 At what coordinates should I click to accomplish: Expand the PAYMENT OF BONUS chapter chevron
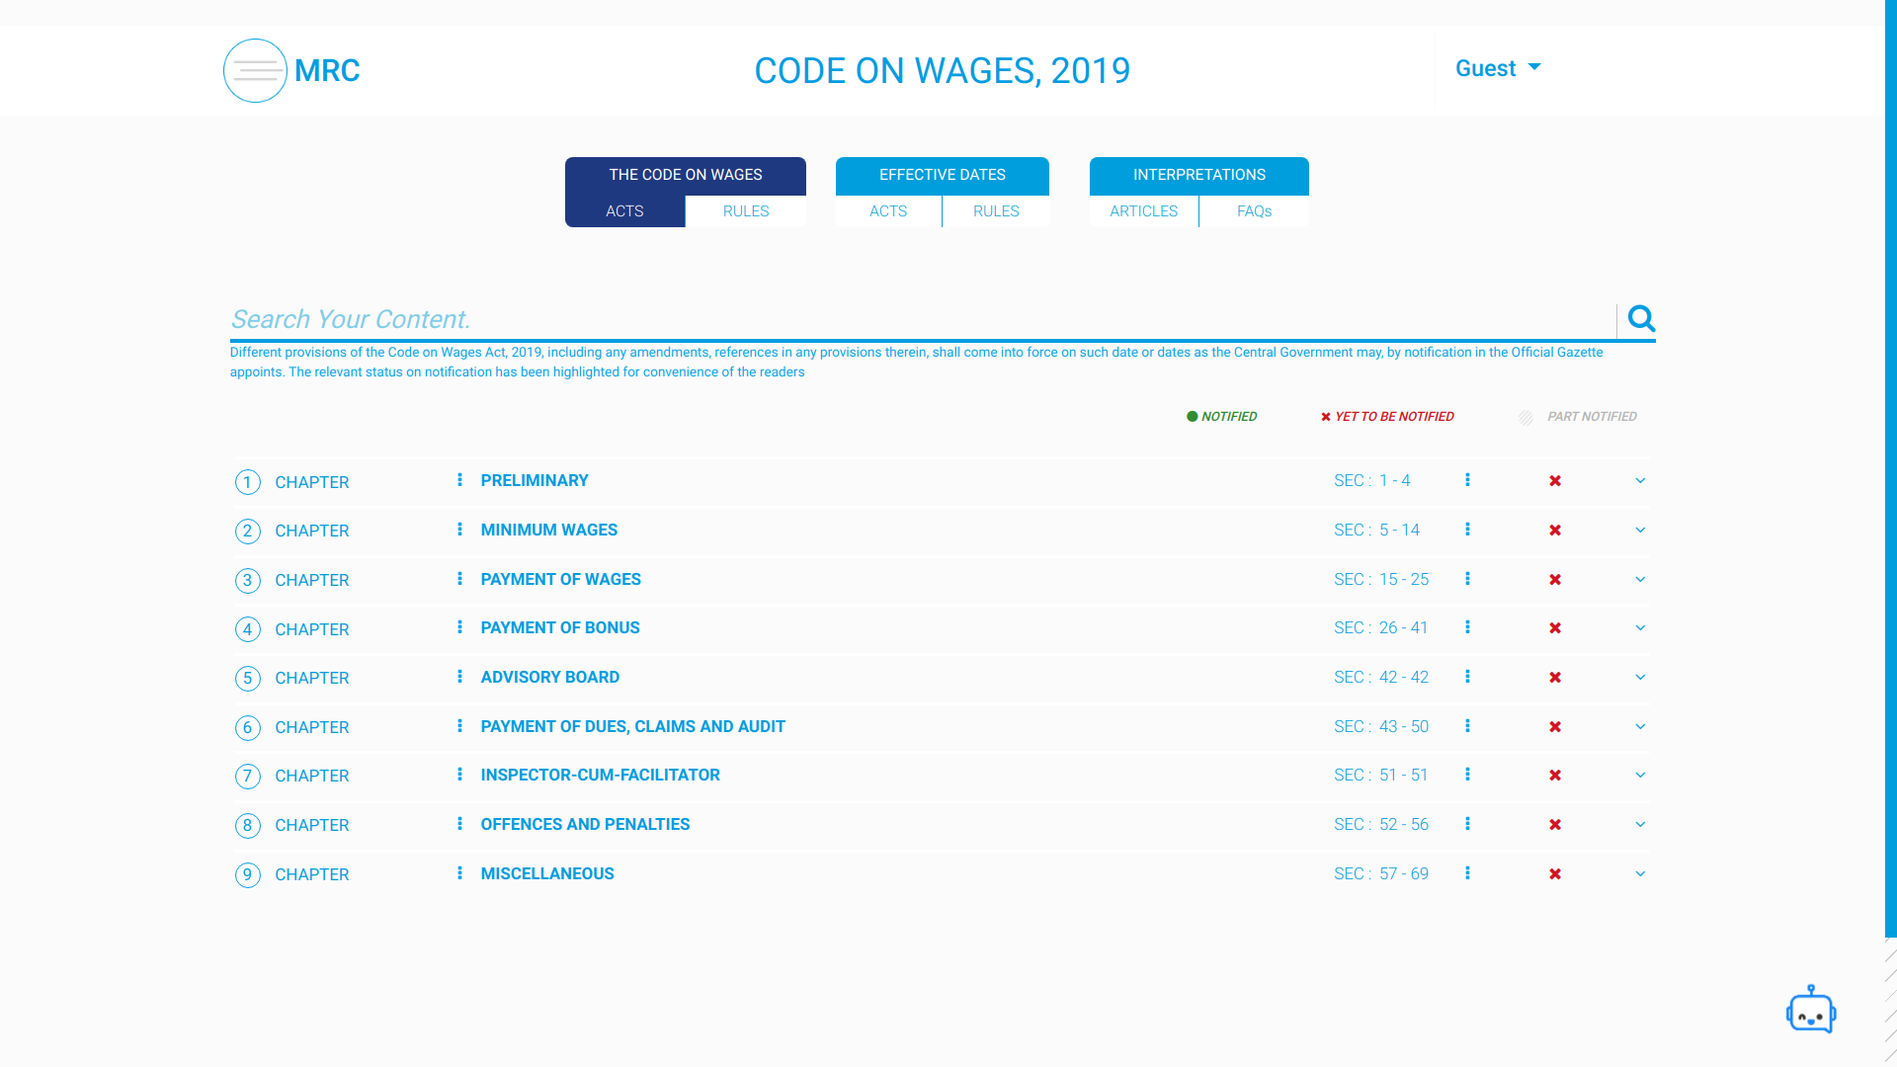coord(1640,628)
